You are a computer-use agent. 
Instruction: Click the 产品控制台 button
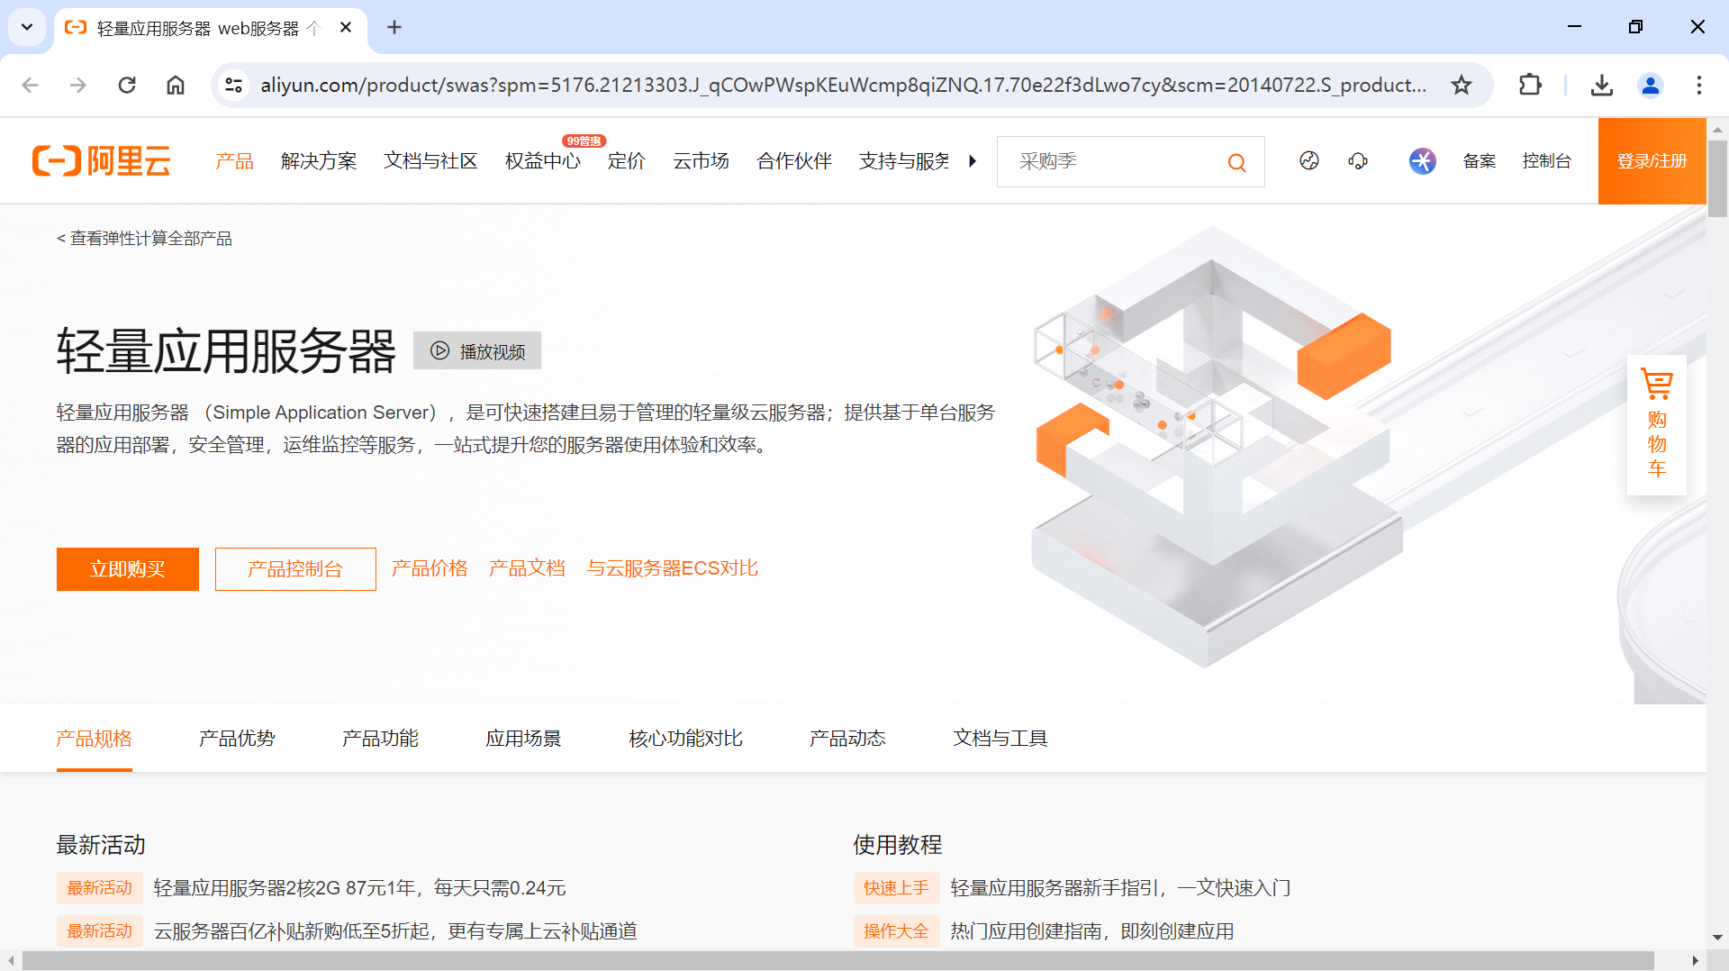click(295, 569)
